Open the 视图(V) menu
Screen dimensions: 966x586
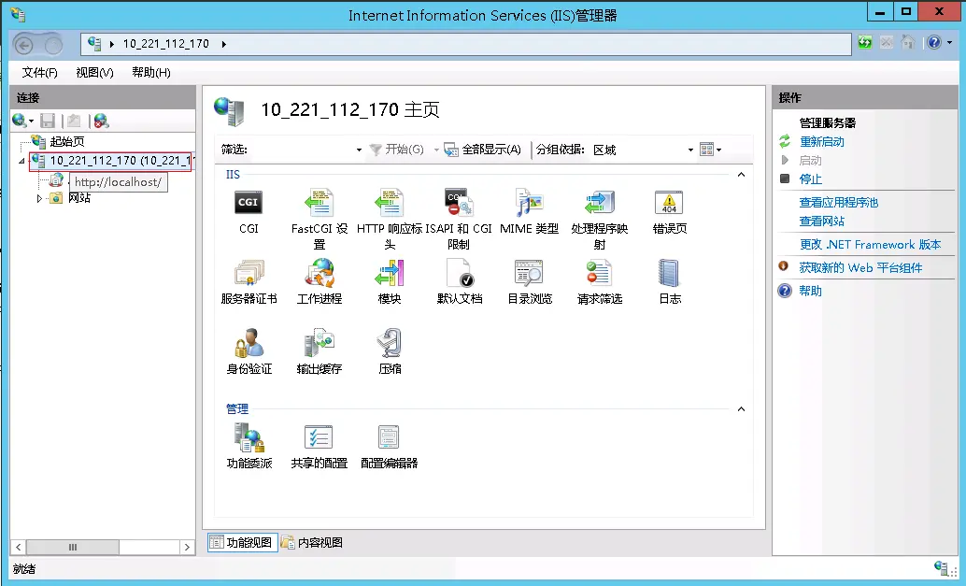click(x=95, y=73)
